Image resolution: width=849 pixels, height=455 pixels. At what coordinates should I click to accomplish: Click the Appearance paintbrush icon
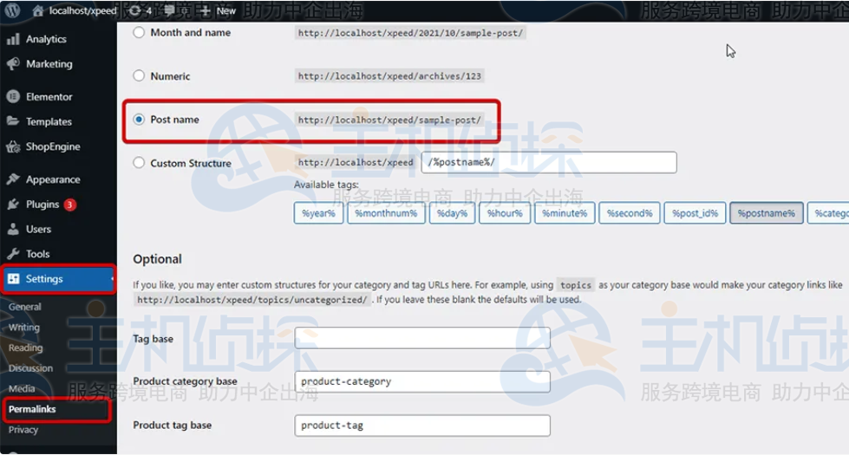(x=14, y=179)
